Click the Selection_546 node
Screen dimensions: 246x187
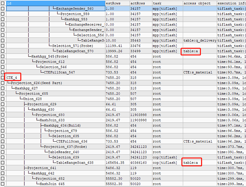(x=53, y=67)
